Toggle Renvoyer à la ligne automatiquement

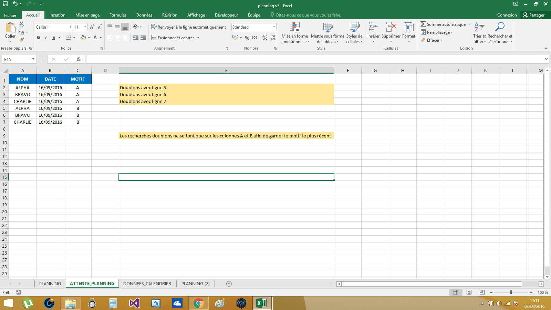click(188, 27)
